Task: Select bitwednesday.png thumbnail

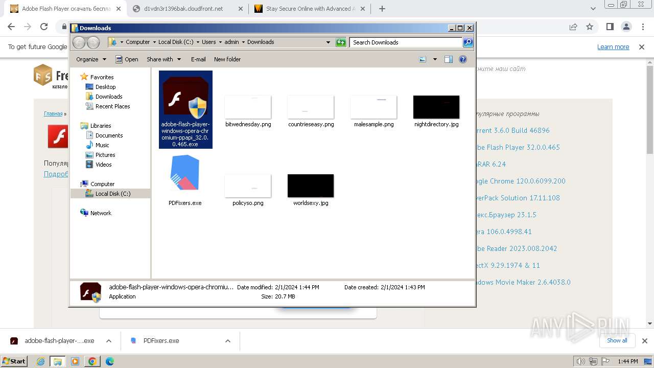Action: click(248, 107)
